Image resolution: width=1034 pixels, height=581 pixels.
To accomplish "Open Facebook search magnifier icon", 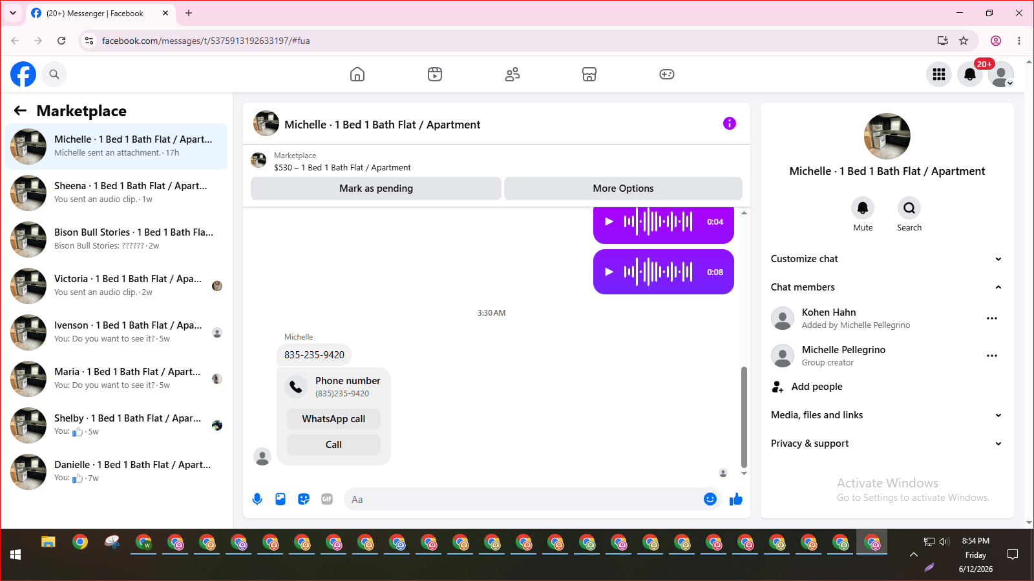I will tap(54, 74).
